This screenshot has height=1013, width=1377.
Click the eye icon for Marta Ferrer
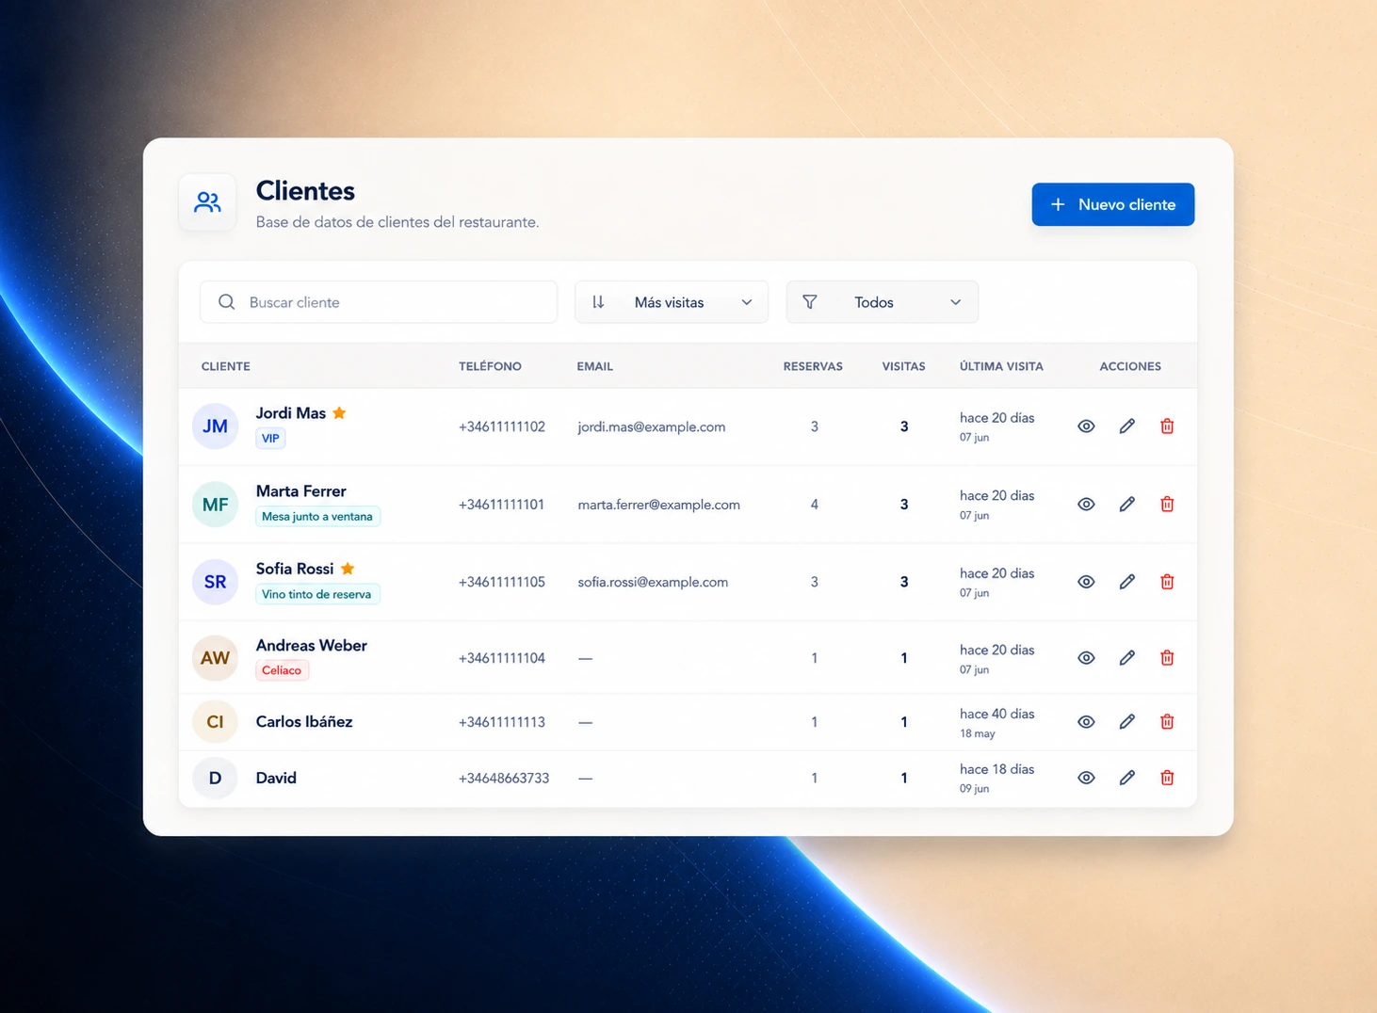point(1086,505)
